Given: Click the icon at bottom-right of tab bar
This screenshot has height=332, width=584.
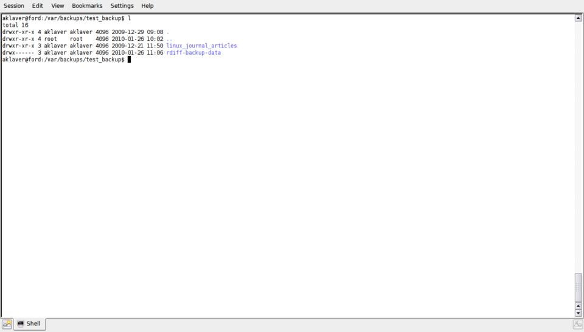Looking at the screenshot, I should click(578, 324).
